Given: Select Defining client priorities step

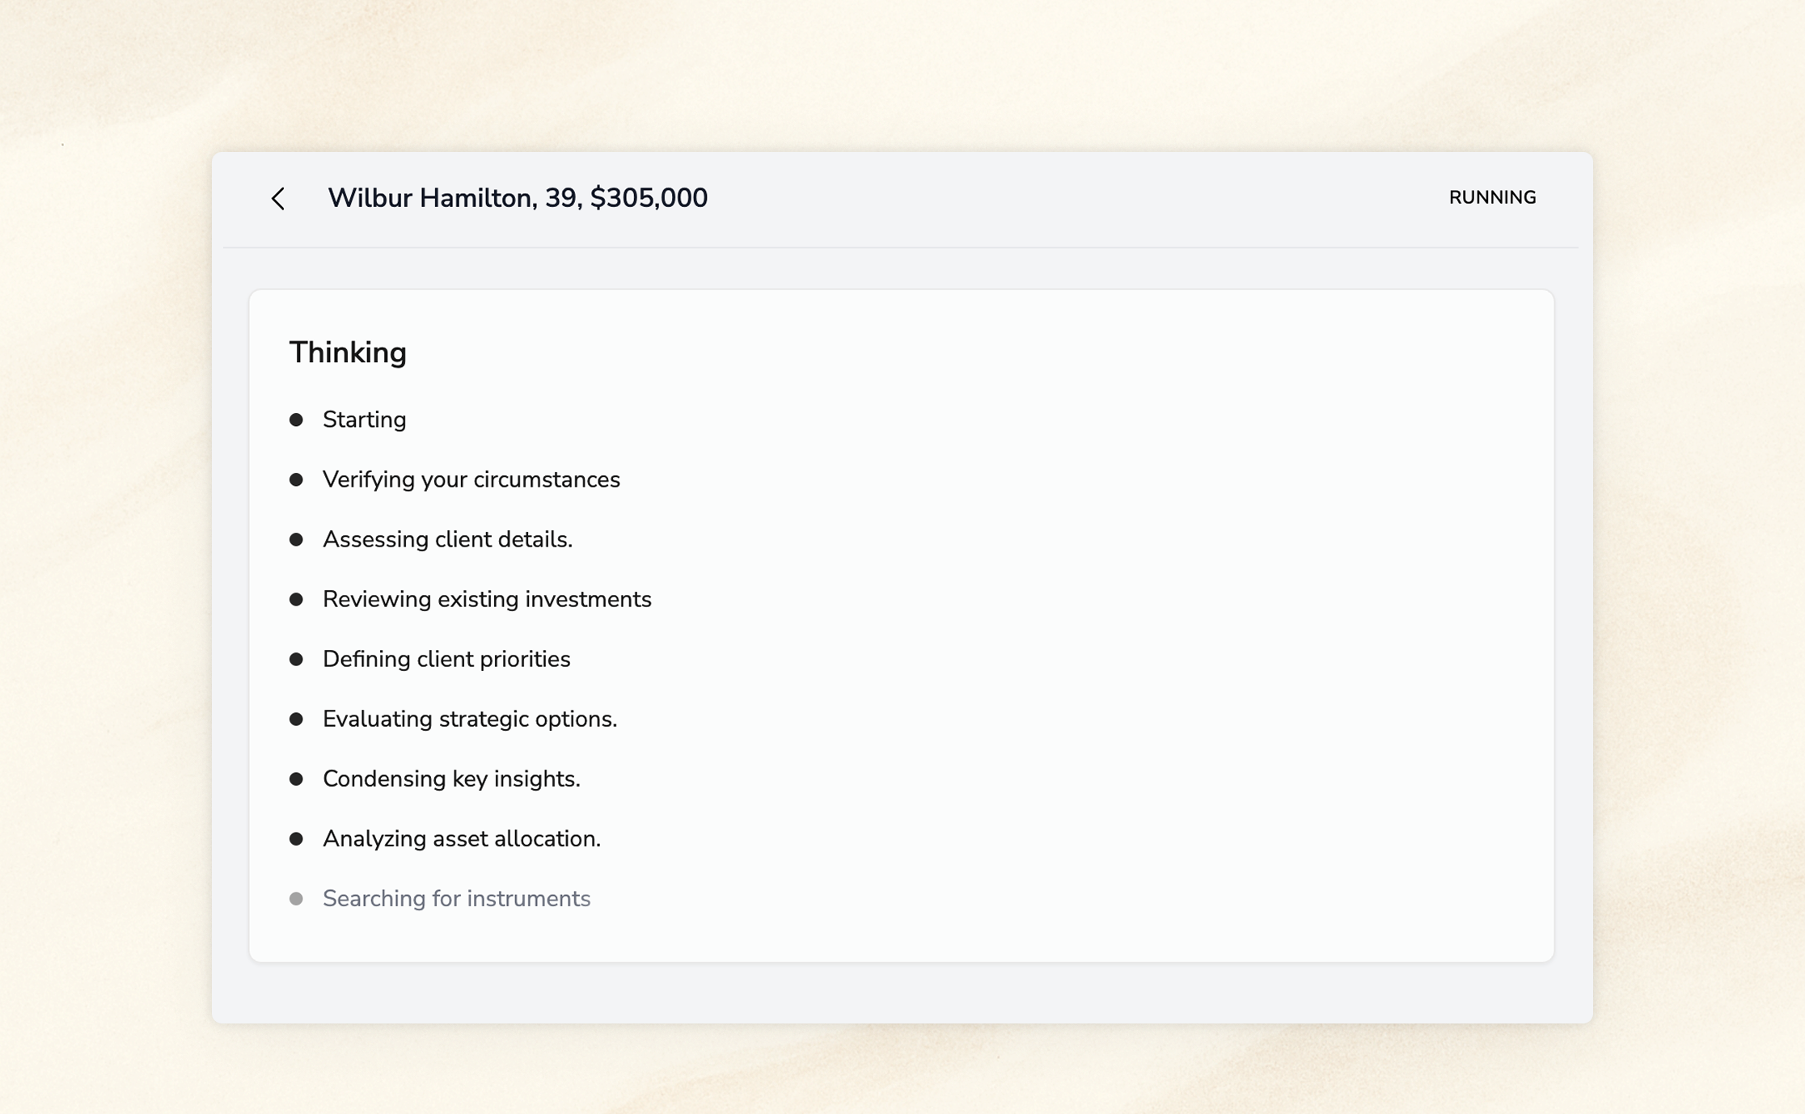Looking at the screenshot, I should click(x=446, y=659).
